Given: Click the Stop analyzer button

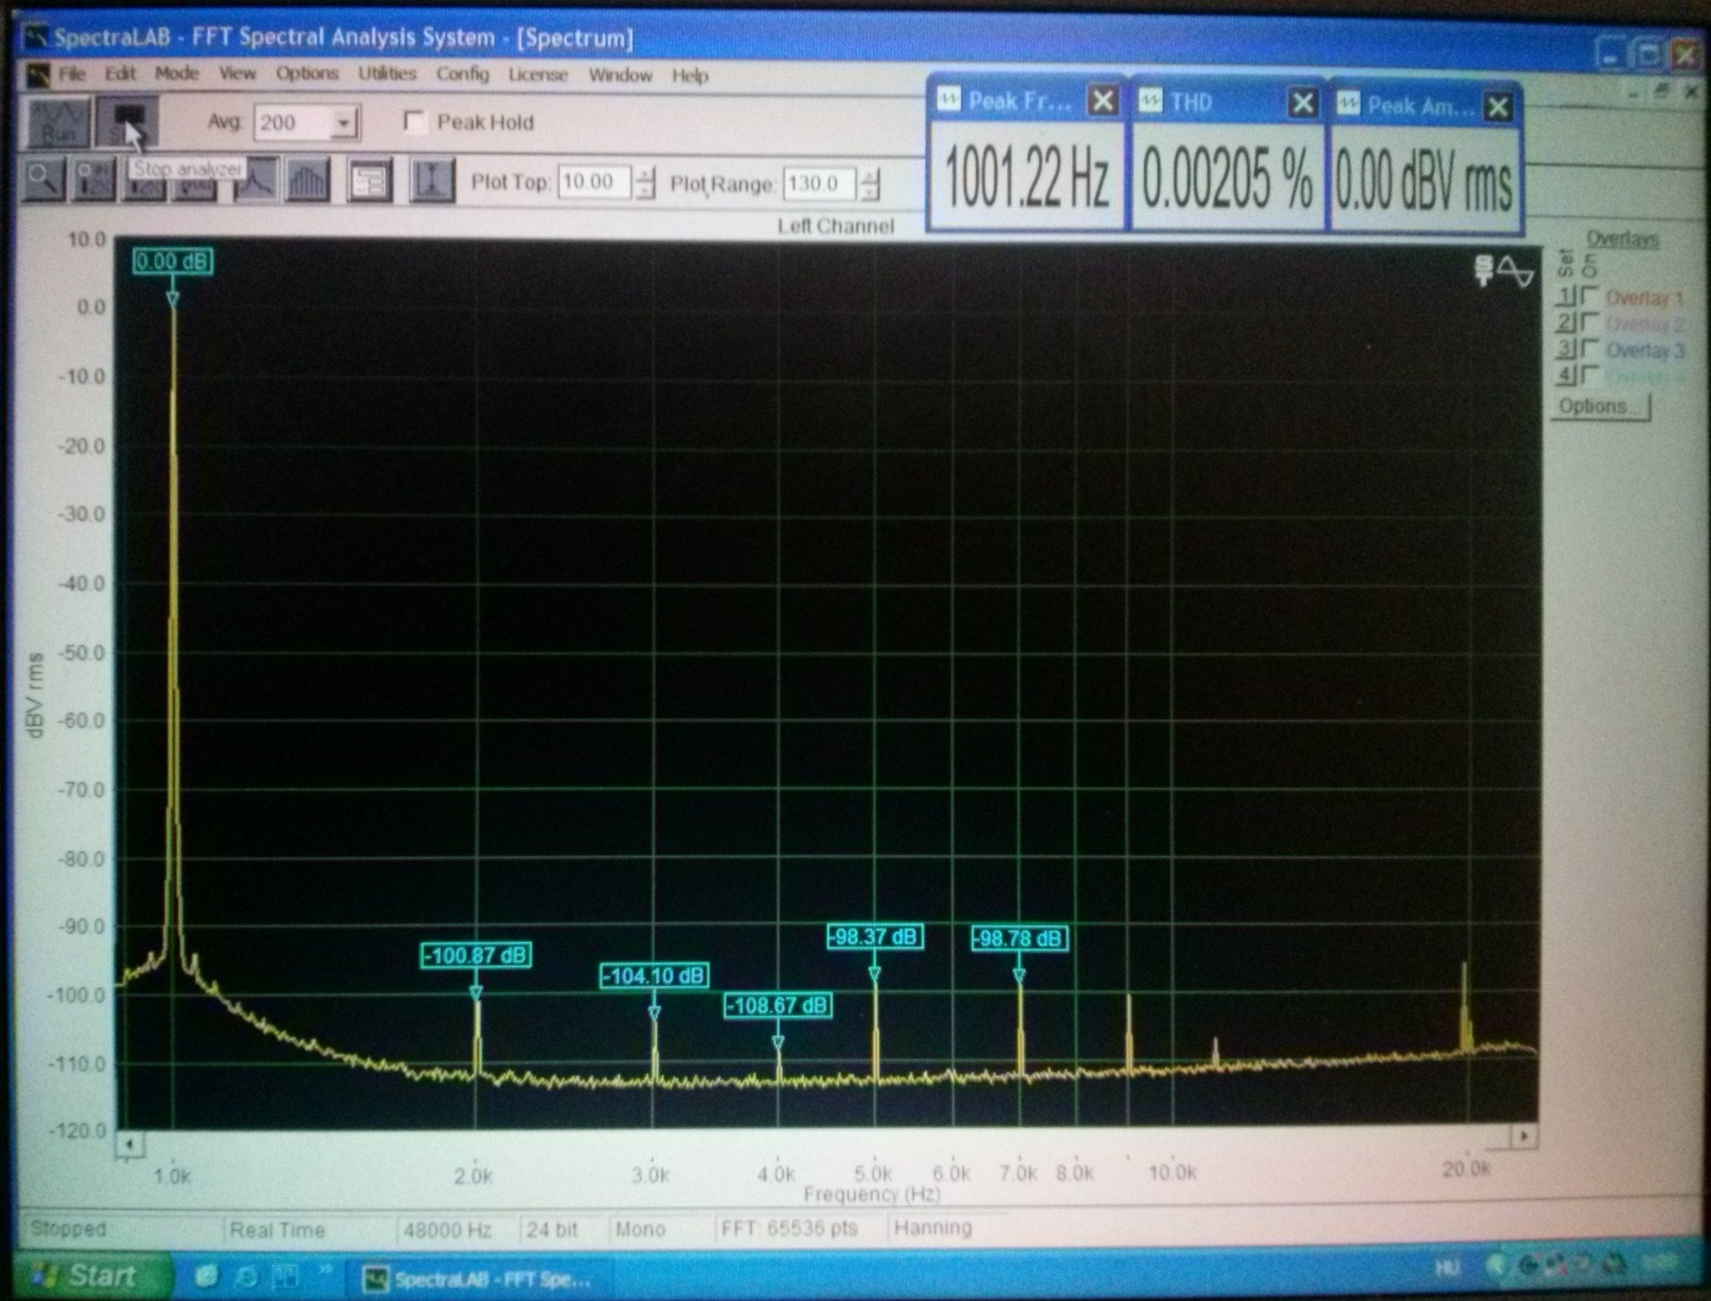Looking at the screenshot, I should [127, 122].
